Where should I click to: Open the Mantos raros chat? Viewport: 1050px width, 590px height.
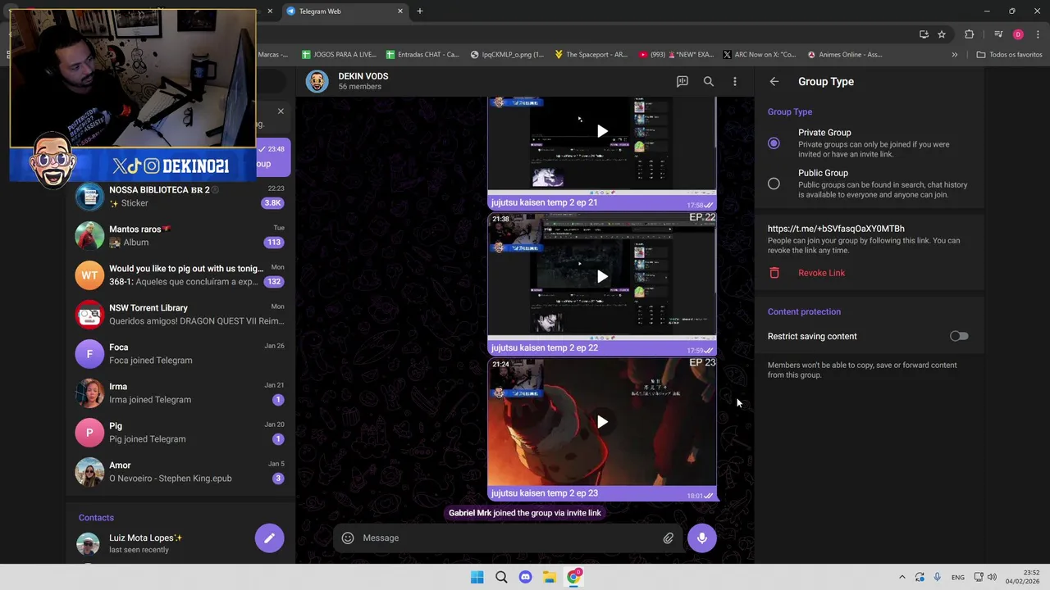coord(180,235)
